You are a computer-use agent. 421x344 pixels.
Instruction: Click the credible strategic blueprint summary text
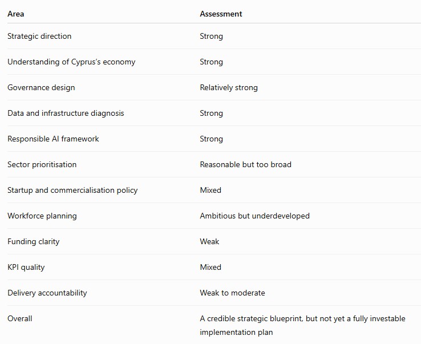click(302, 326)
